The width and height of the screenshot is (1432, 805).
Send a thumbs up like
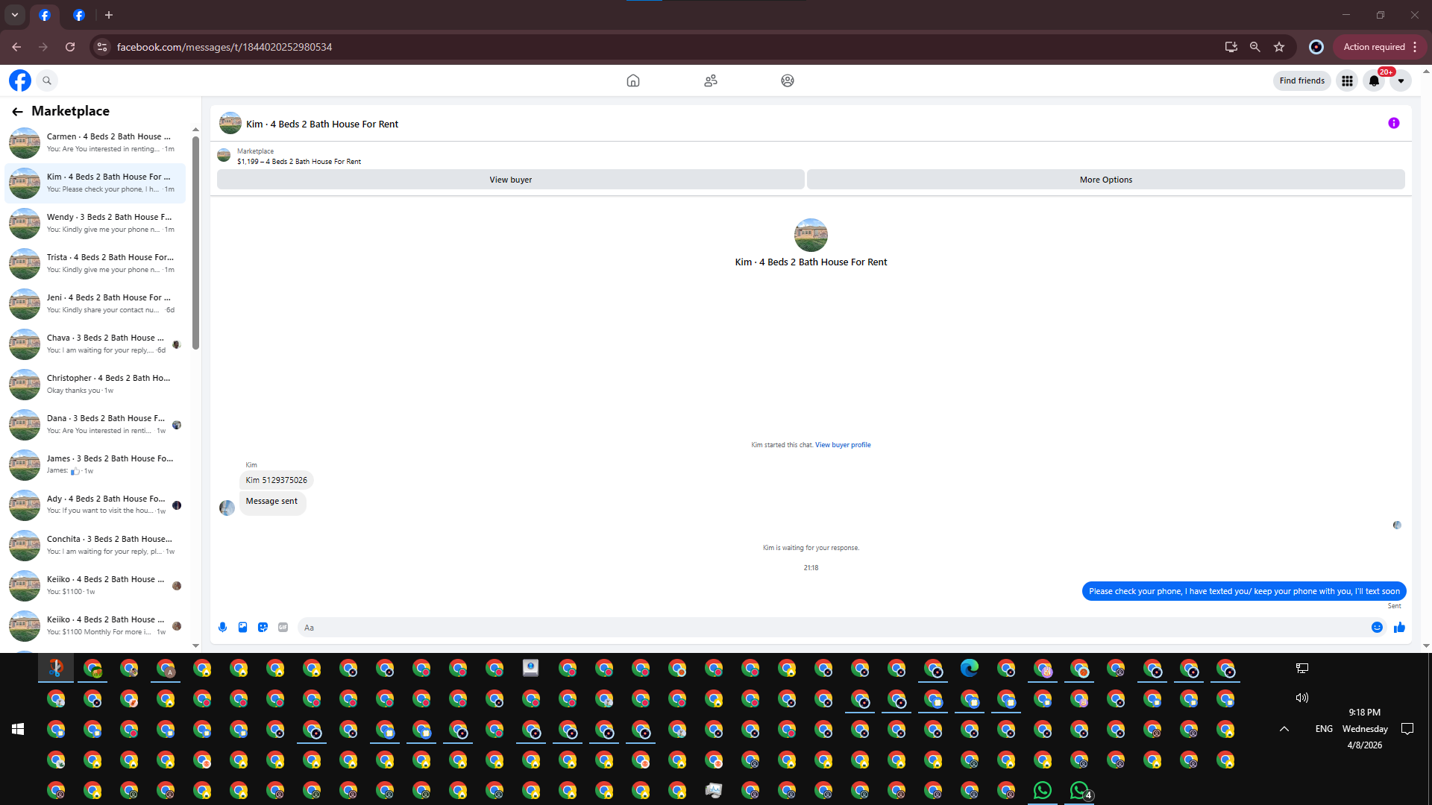tap(1399, 628)
